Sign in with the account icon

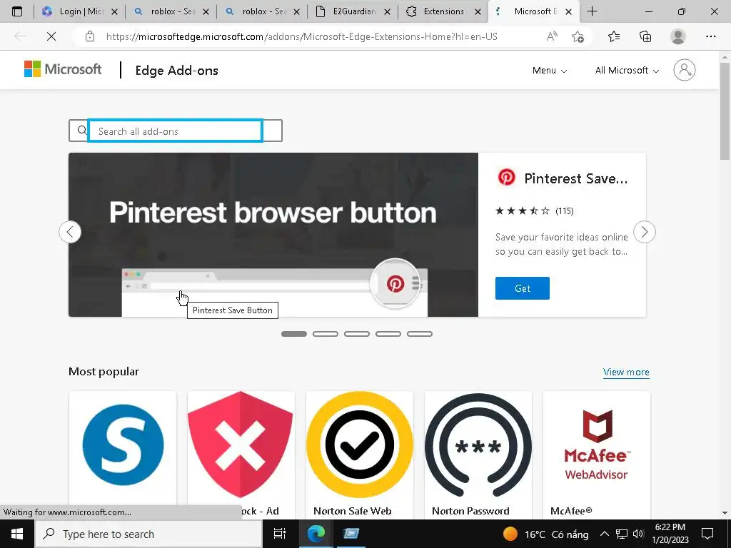pyautogui.click(x=684, y=70)
